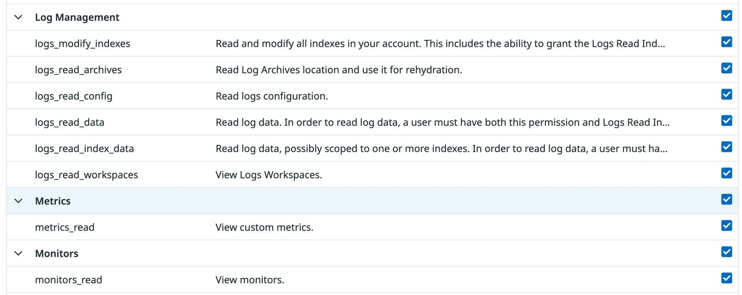The width and height of the screenshot is (742, 295).
Task: Uncheck the Monitors group checkbox
Action: (727, 252)
